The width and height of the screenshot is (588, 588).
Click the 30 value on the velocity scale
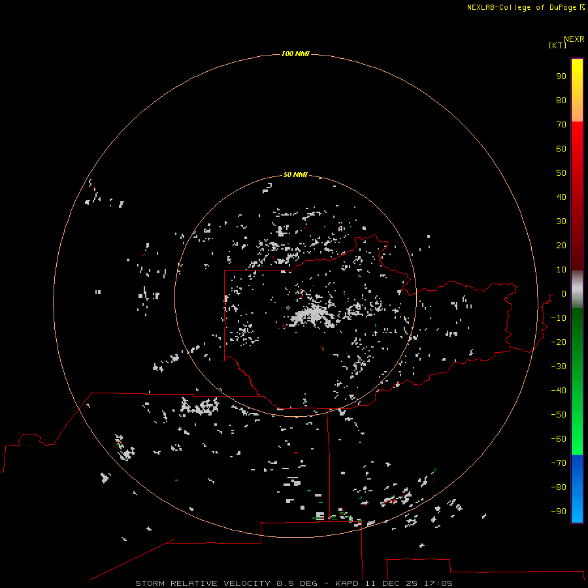[561, 221]
